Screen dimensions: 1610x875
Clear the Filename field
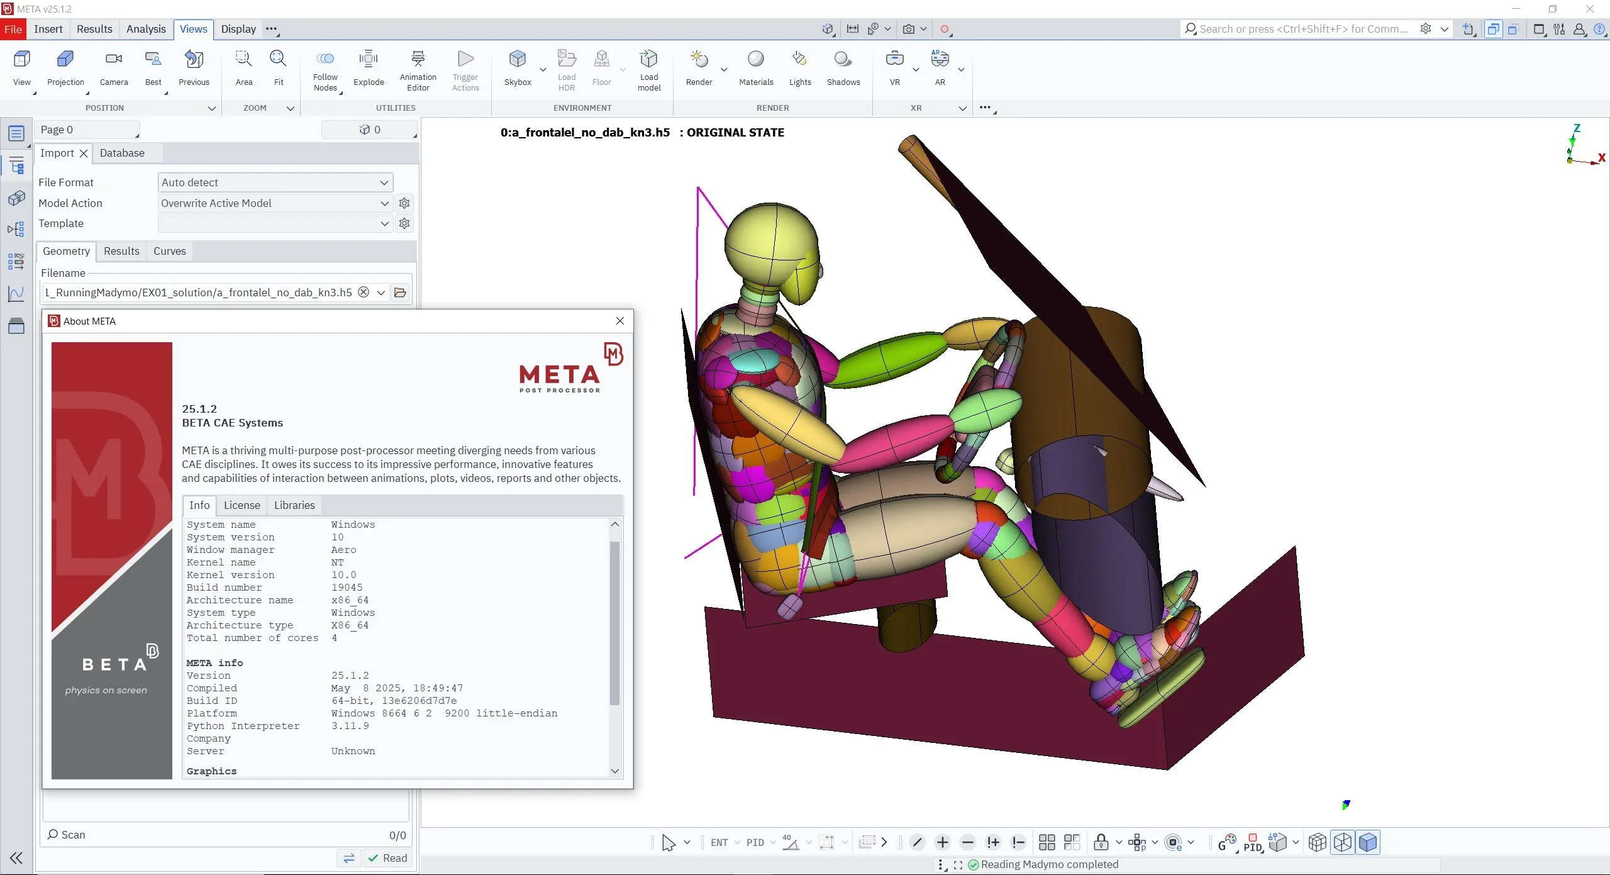point(364,292)
